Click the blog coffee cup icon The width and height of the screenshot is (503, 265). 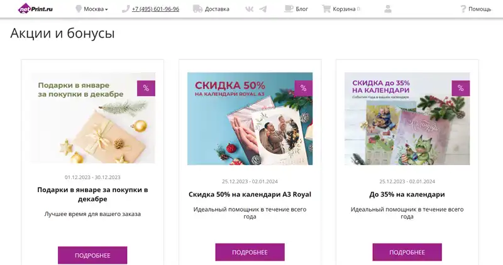289,9
